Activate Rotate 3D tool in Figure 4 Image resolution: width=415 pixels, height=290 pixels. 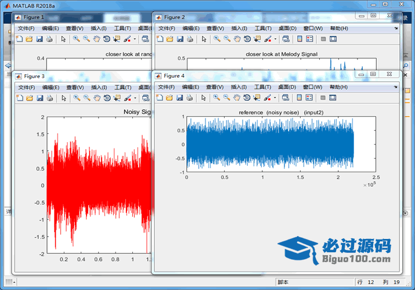(x=247, y=98)
